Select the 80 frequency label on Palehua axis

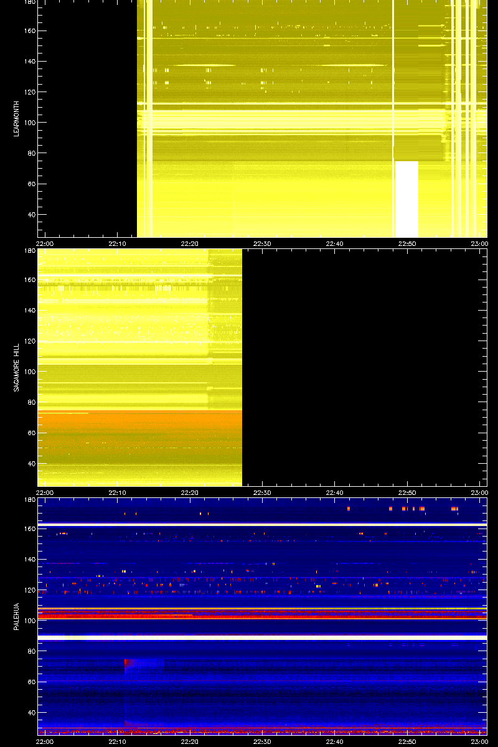(31, 651)
